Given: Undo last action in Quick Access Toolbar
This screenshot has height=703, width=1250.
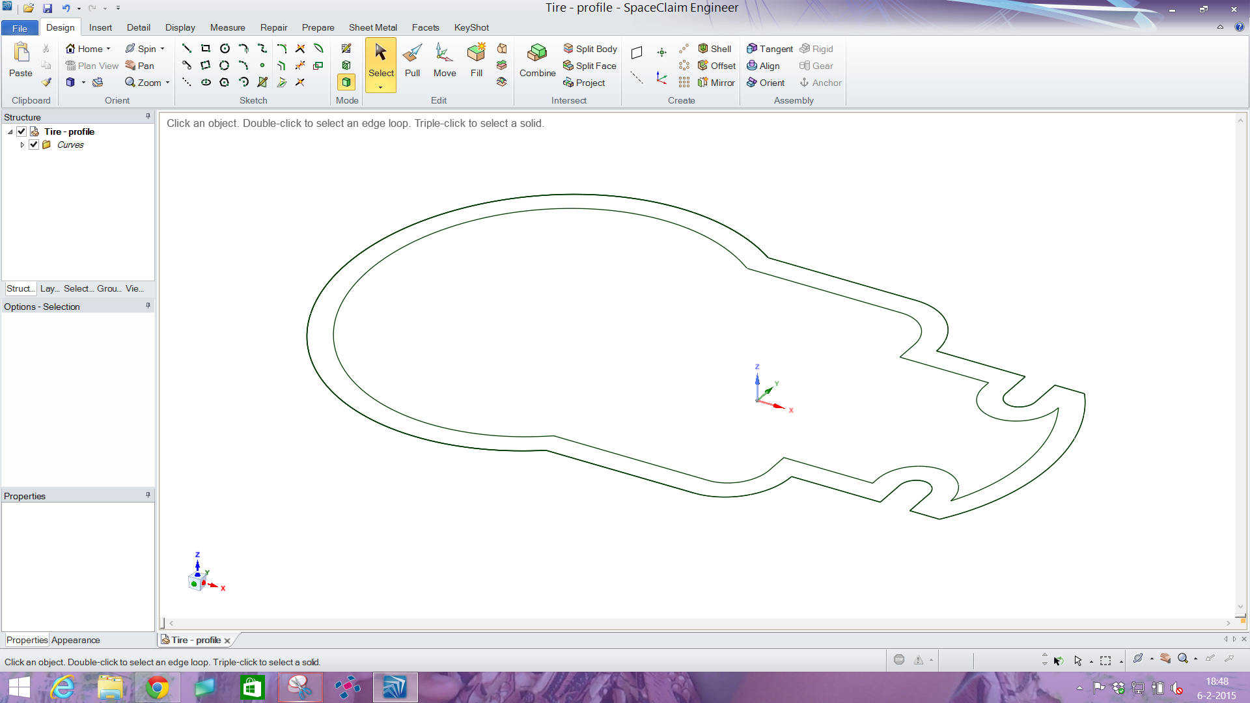Looking at the screenshot, I should pos(66,8).
